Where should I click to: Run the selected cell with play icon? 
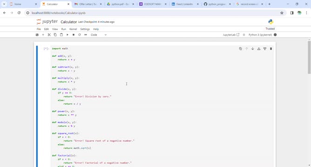pos(68,35)
